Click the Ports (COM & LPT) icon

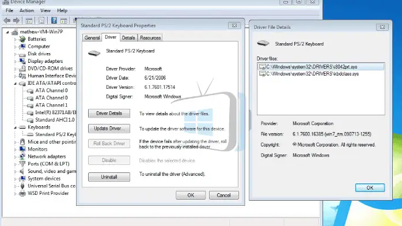pyautogui.click(x=22, y=164)
